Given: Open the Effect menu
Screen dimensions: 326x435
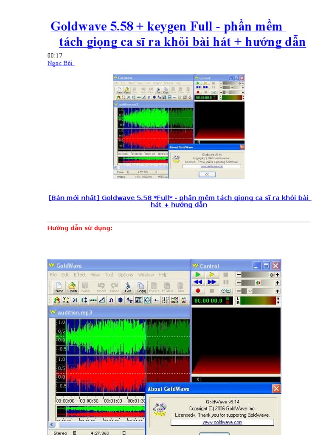Looking at the screenshot, I should pyautogui.click(x=79, y=275).
